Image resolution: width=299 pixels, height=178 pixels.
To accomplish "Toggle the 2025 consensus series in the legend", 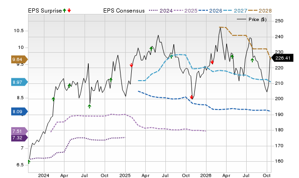I will point(185,11).
